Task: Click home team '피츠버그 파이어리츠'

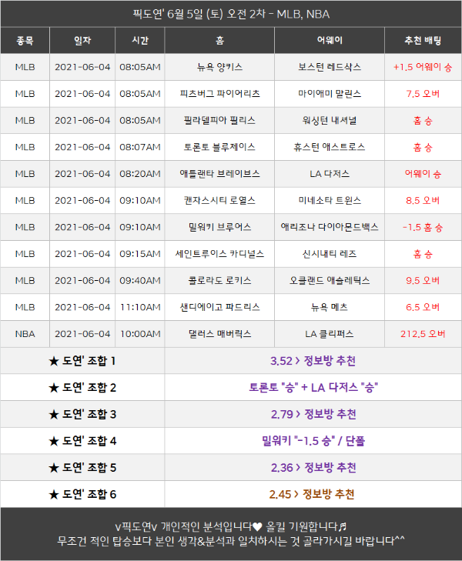Action: click(x=219, y=94)
